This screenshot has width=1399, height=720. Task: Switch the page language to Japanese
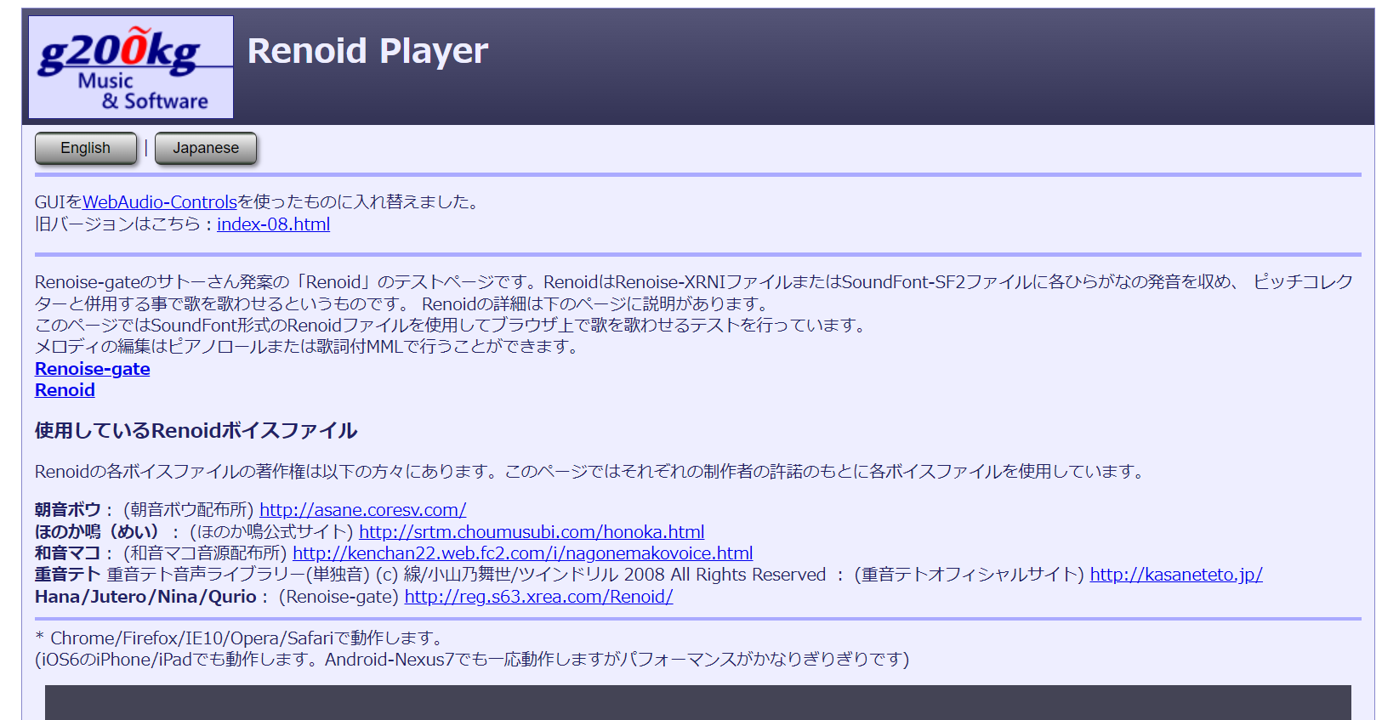pyautogui.click(x=206, y=148)
